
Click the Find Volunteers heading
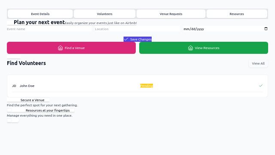coord(26,63)
